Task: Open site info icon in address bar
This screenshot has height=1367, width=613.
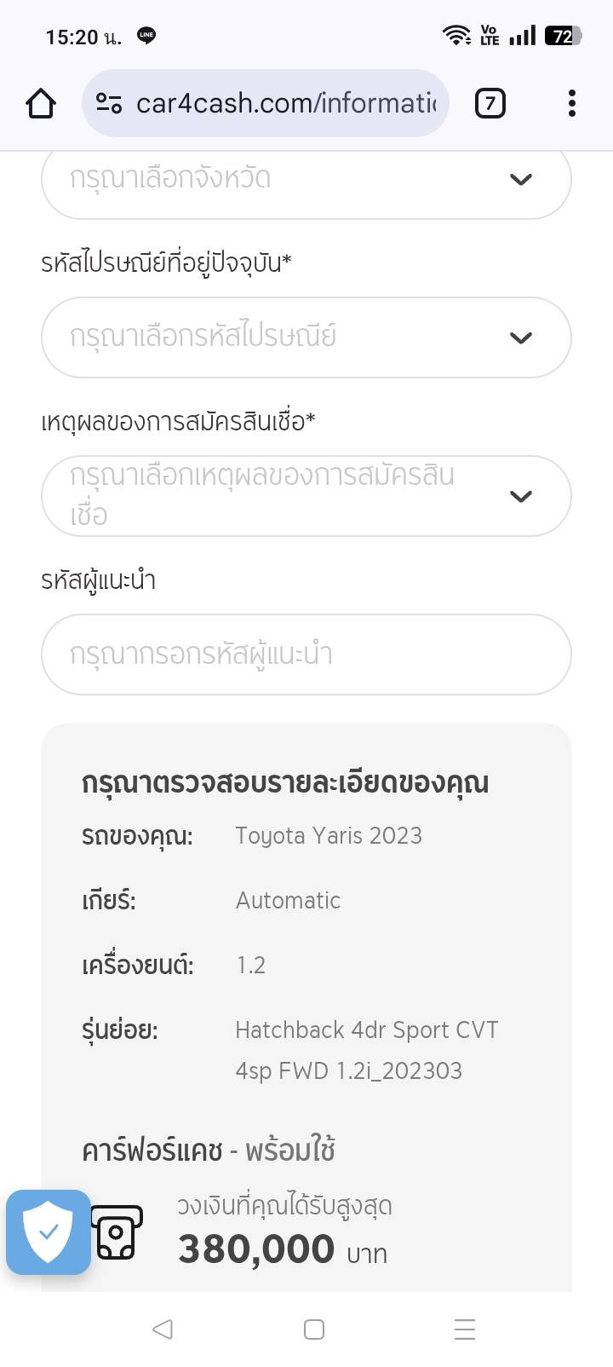Action: coord(109,104)
